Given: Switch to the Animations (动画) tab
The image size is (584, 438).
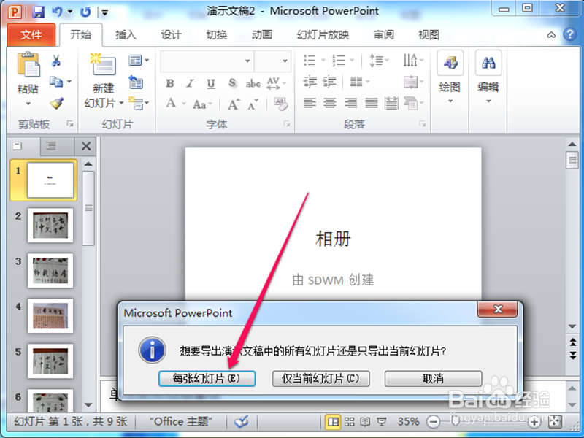Looking at the screenshot, I should [x=262, y=35].
